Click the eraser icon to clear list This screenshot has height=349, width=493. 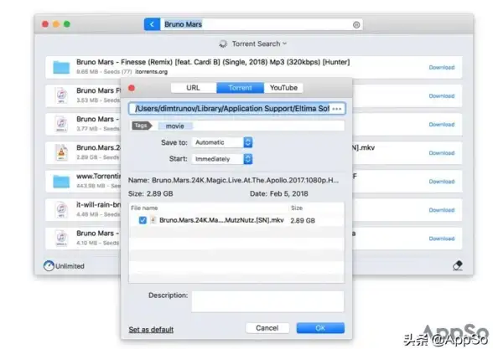coord(458,265)
